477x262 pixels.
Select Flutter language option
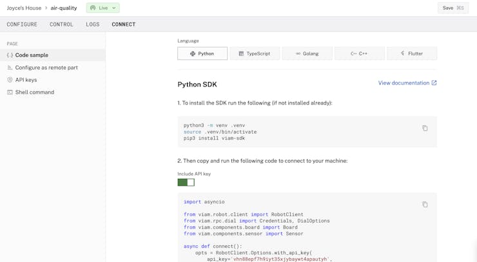[x=412, y=54]
